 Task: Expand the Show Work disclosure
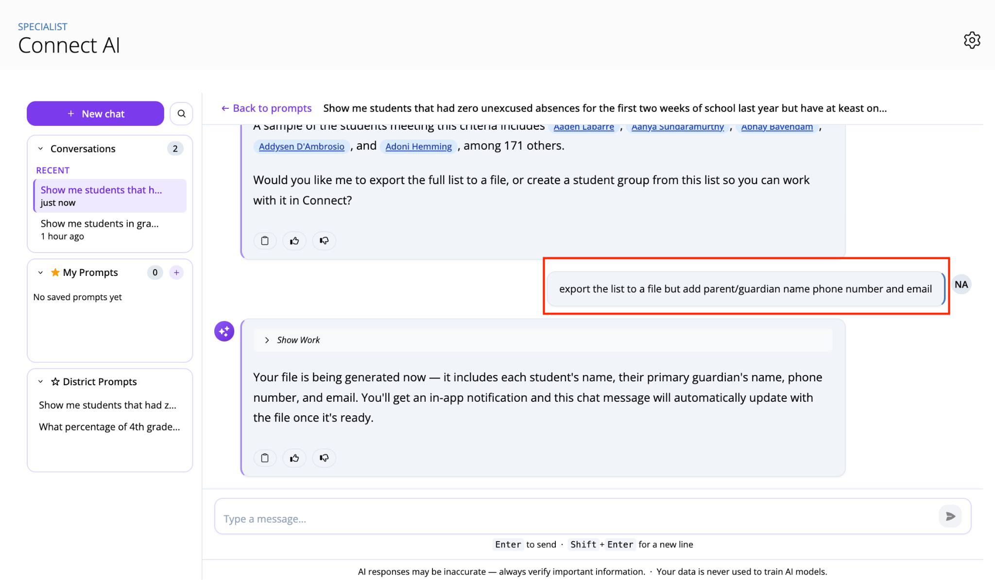(543, 340)
